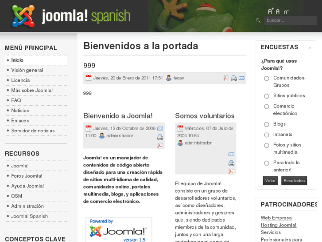The width and height of the screenshot is (322, 242).
Task: Open Noticias menu item
Action: (x=36, y=111)
